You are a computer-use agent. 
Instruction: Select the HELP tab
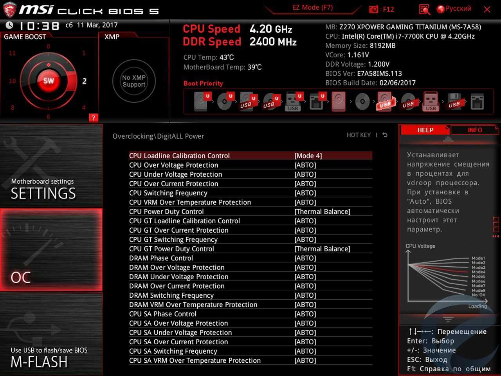click(425, 130)
